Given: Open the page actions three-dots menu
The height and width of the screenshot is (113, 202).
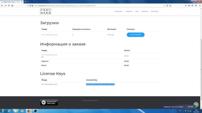Looking at the screenshot, I should [x=164, y=6].
